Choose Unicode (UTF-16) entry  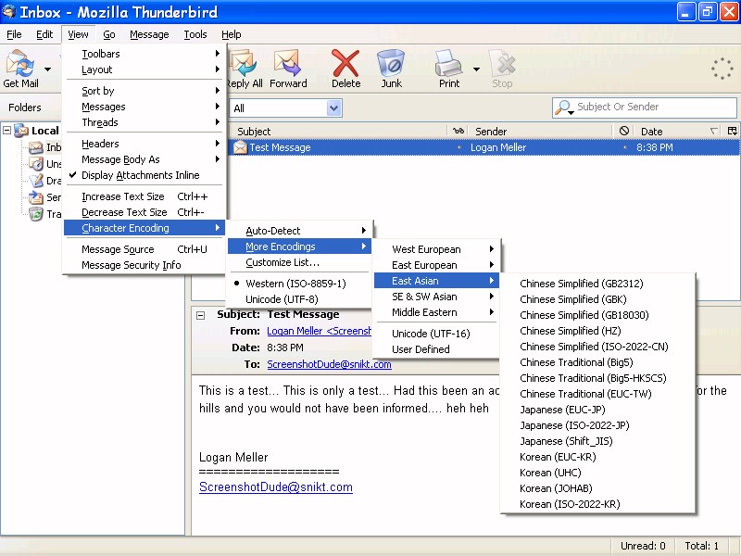click(x=436, y=334)
